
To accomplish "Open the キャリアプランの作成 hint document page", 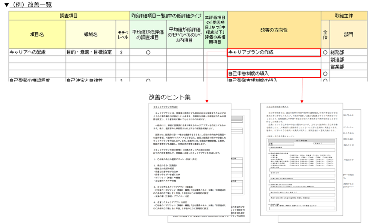I will click(x=190, y=158).
